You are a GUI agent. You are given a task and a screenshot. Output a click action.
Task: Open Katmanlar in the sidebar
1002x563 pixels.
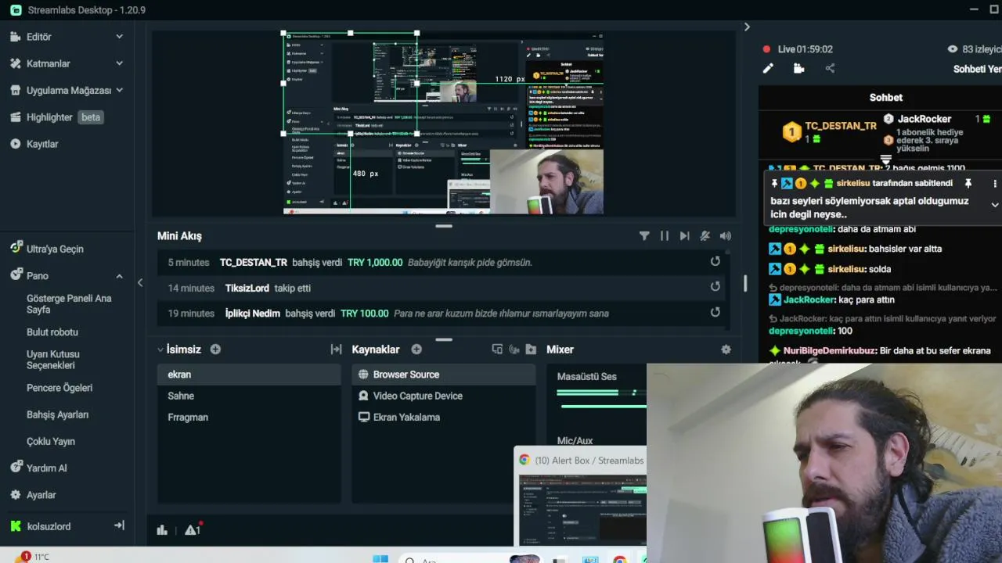pos(49,63)
